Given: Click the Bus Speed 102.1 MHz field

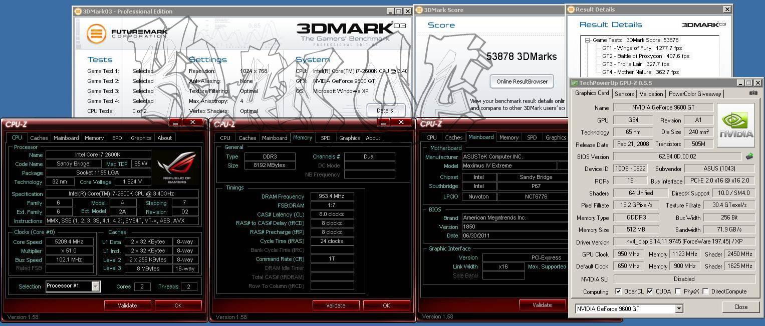Looking at the screenshot, I should tap(70, 260).
